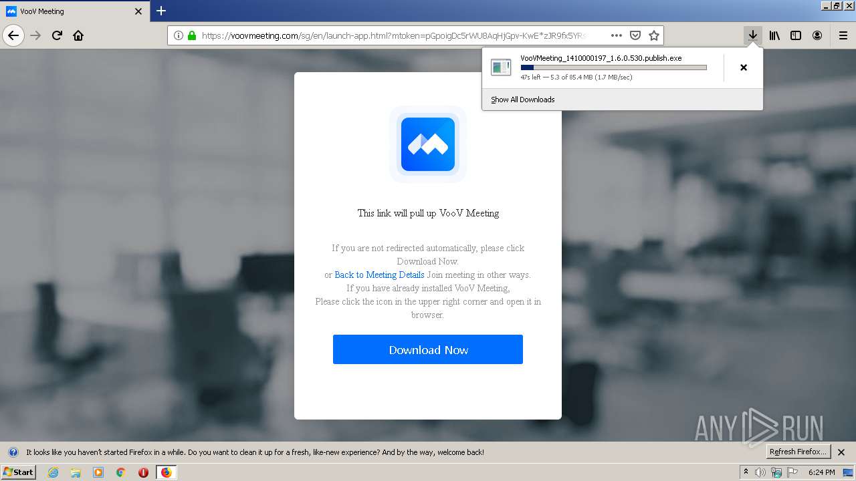
Task: Show site information icon in address bar
Action: (x=179, y=35)
